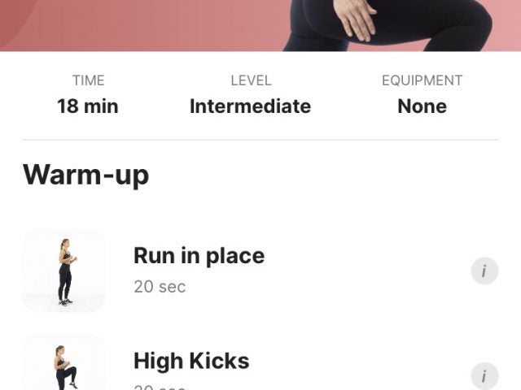Tap the hand resting on the knee in banner
The height and width of the screenshot is (390, 521).
357,18
